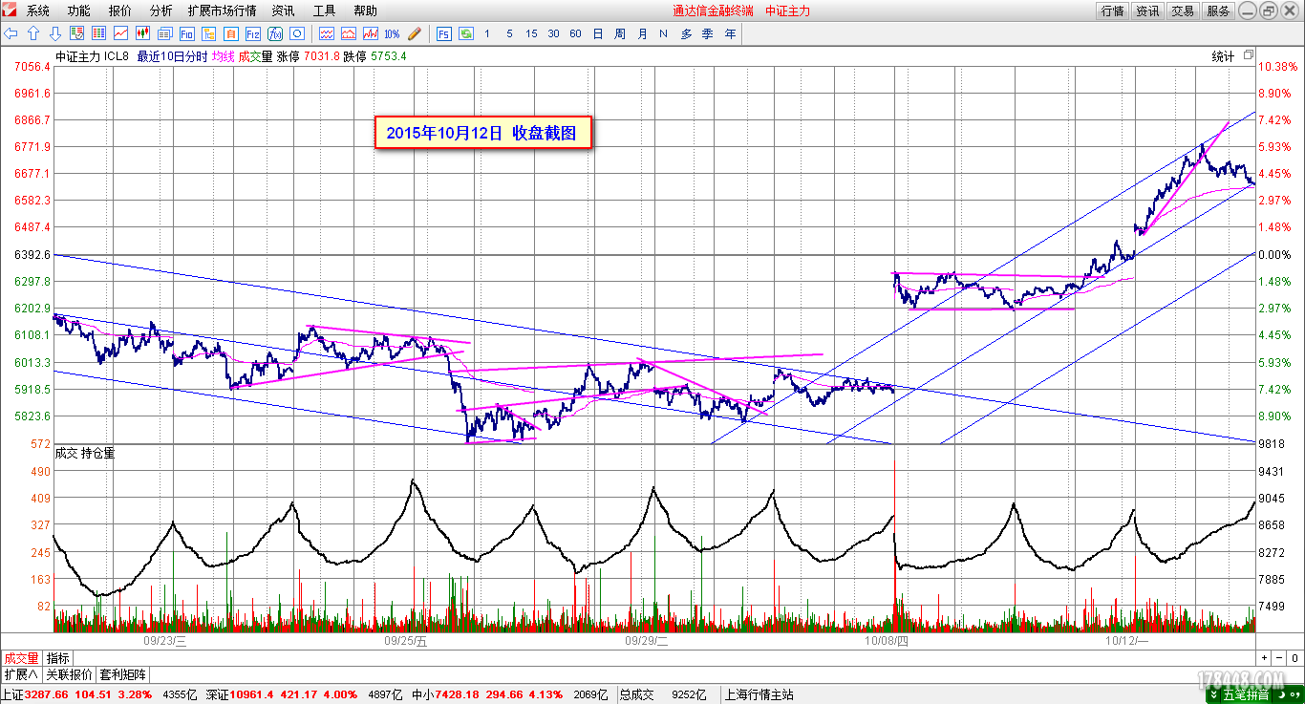Click the F10 company info icon
The image size is (1305, 704).
(187, 33)
